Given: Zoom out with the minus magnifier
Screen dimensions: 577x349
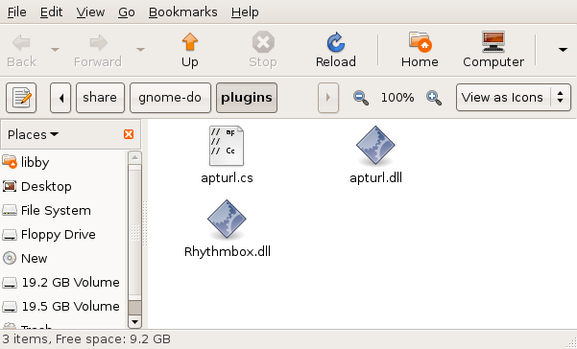Looking at the screenshot, I should click(361, 98).
